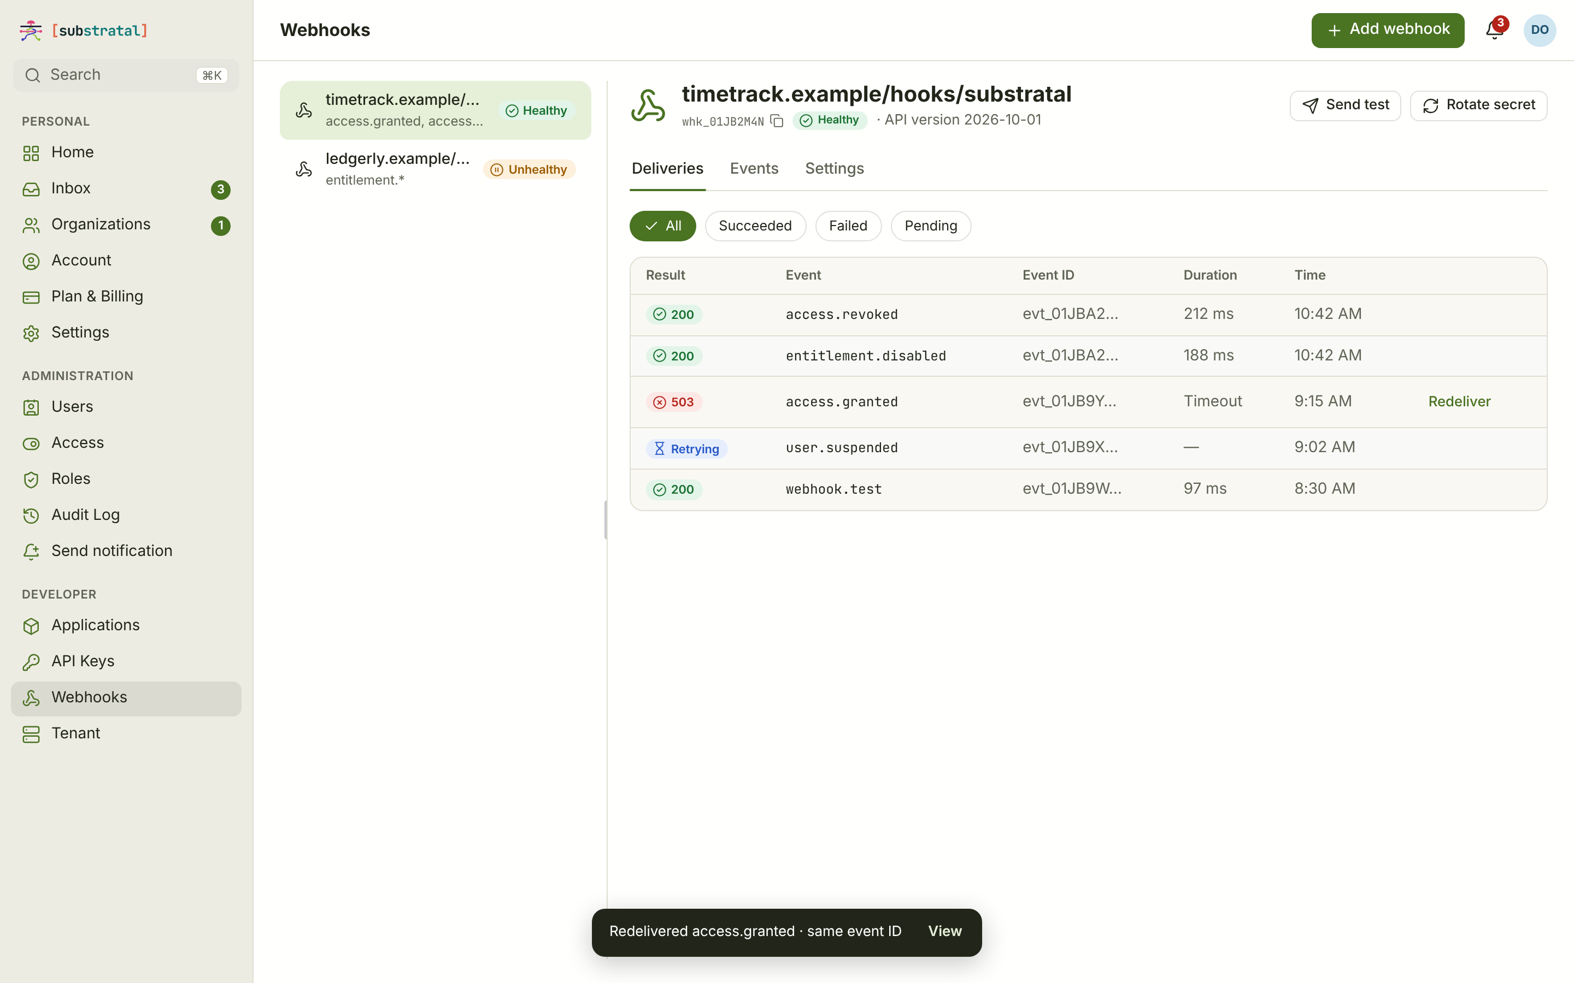Open Roles page

[x=126, y=479]
